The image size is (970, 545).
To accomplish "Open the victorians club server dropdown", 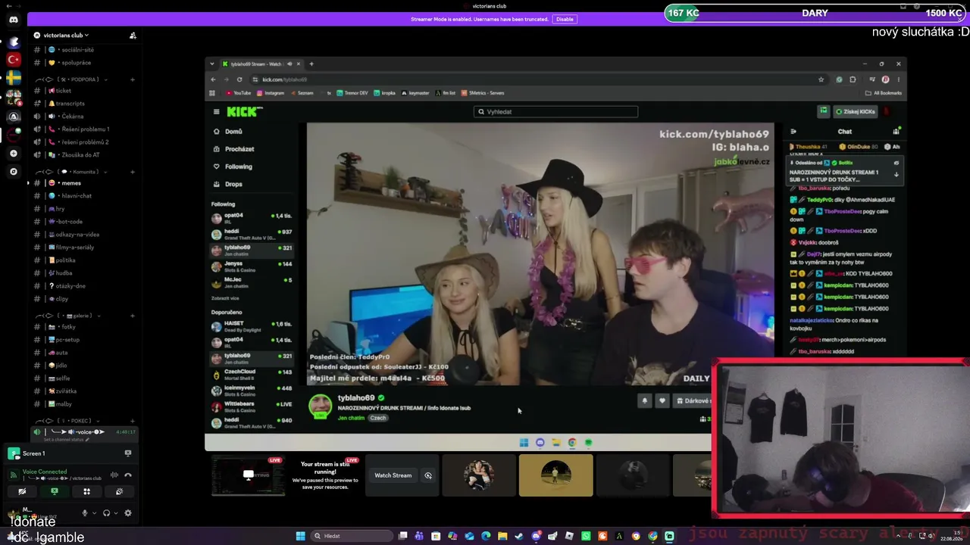I will (66, 35).
